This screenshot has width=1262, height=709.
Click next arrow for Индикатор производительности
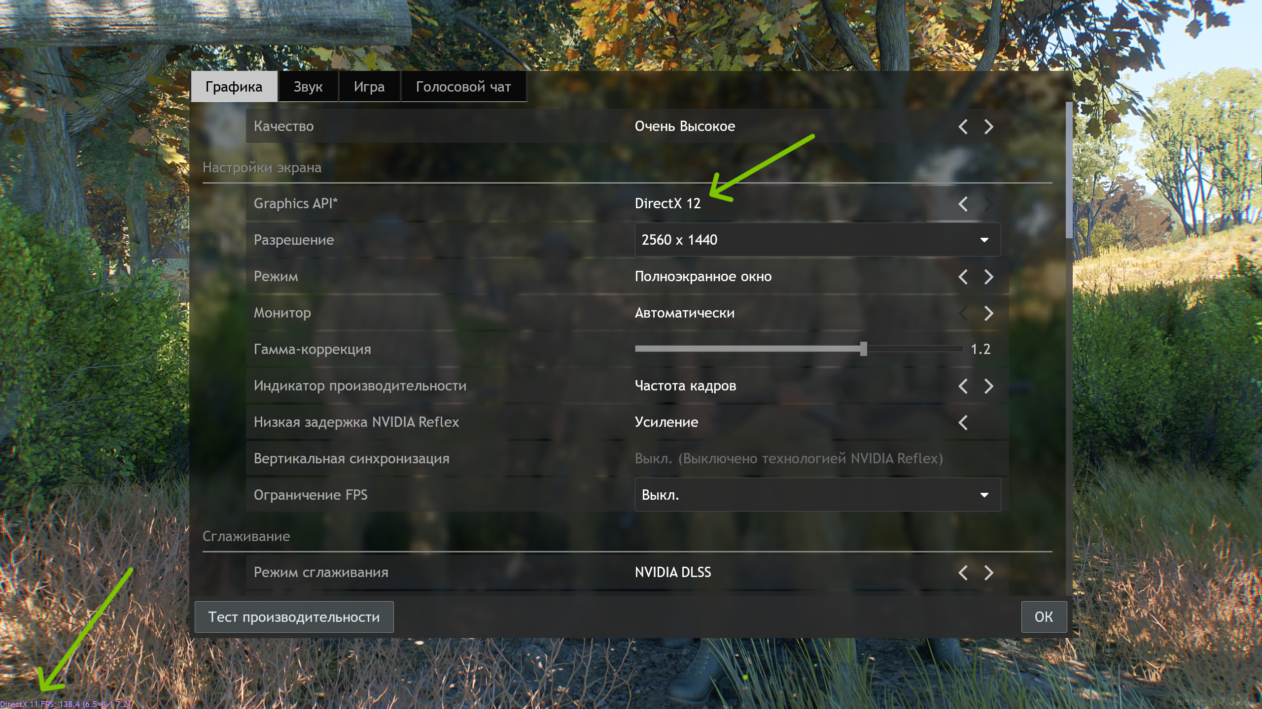point(988,386)
